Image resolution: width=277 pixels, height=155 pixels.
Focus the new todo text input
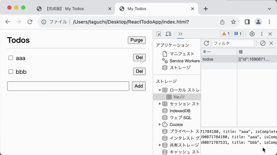pos(68,86)
